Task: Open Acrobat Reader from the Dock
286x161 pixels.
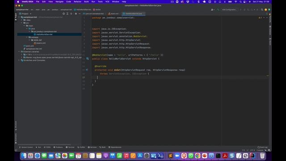Action: click(225, 156)
